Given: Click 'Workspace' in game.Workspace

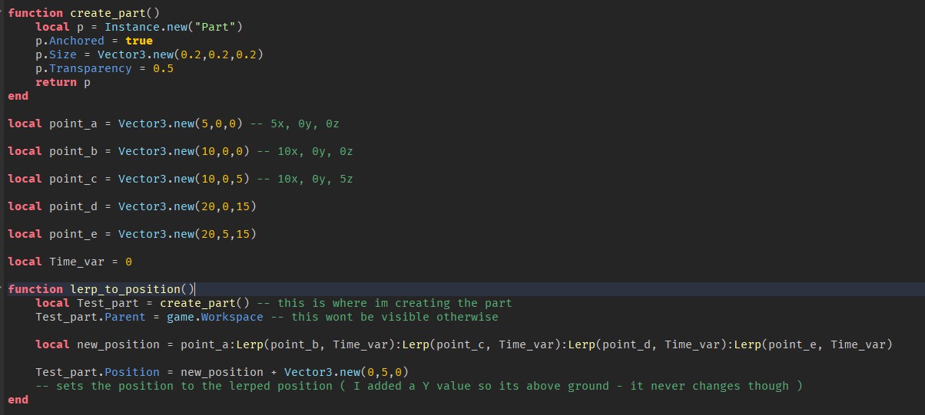Looking at the screenshot, I should tap(232, 317).
